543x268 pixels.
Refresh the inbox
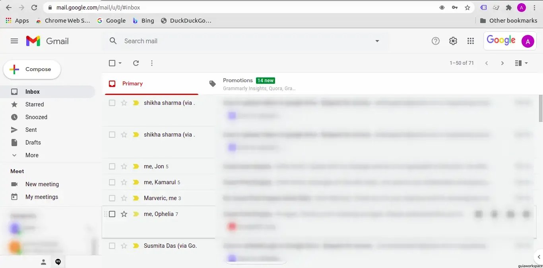coord(136,63)
